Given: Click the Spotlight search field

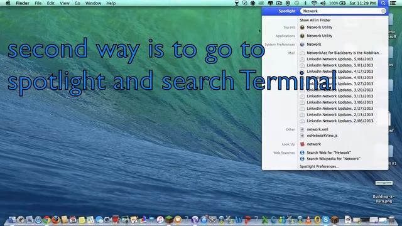Looking at the screenshot, I should (x=343, y=11).
